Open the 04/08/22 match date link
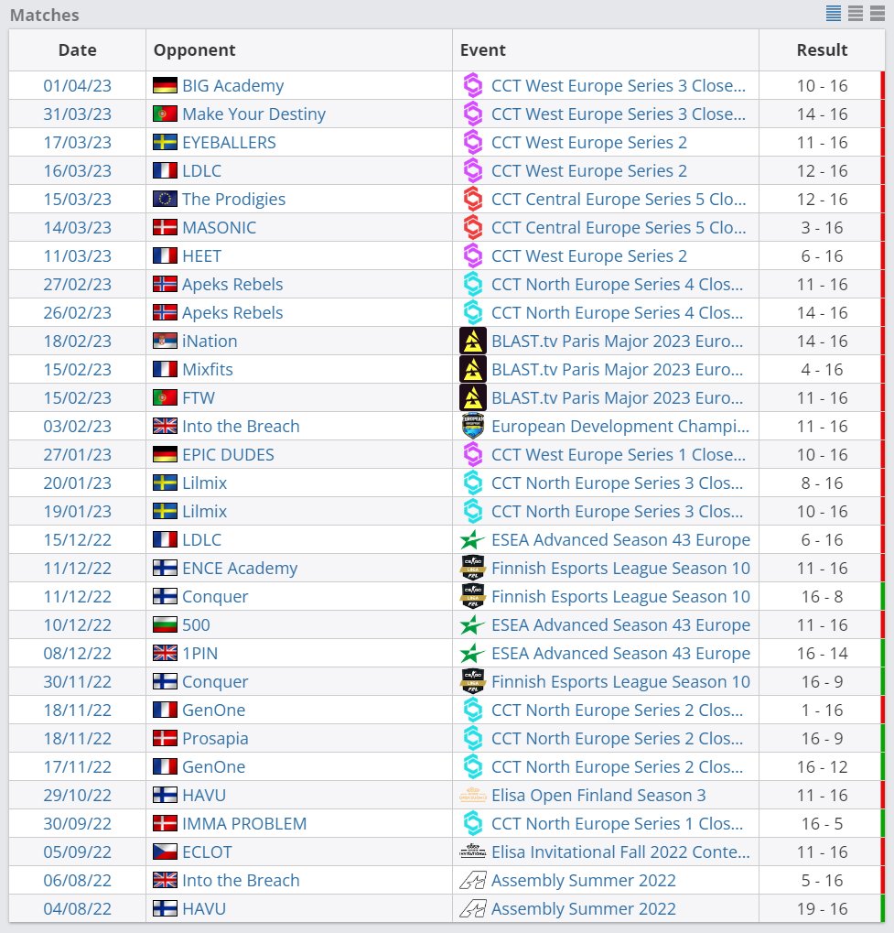This screenshot has width=894, height=933. tap(78, 908)
